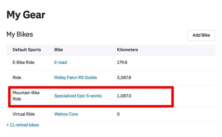Image resolution: width=222 pixels, height=137 pixels.
Task: Open the Wahoo Core bike link
Action: coord(66,114)
